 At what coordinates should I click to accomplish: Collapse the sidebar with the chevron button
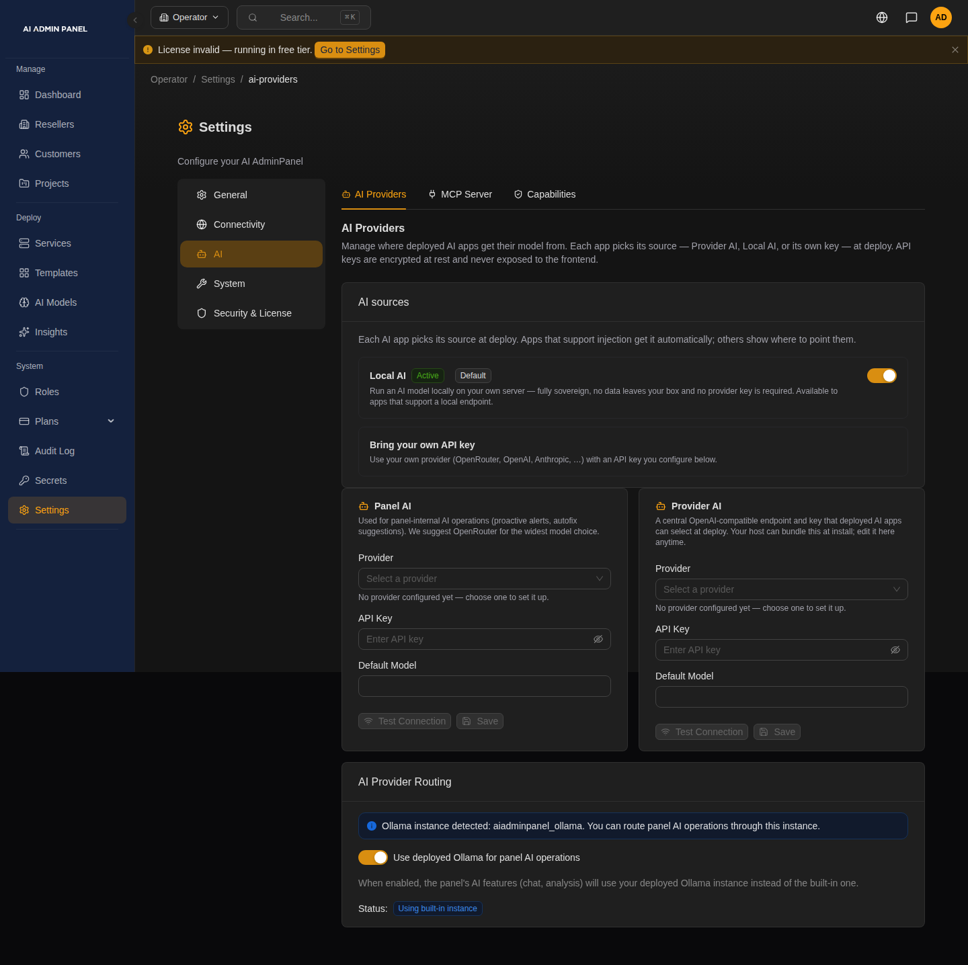(135, 20)
